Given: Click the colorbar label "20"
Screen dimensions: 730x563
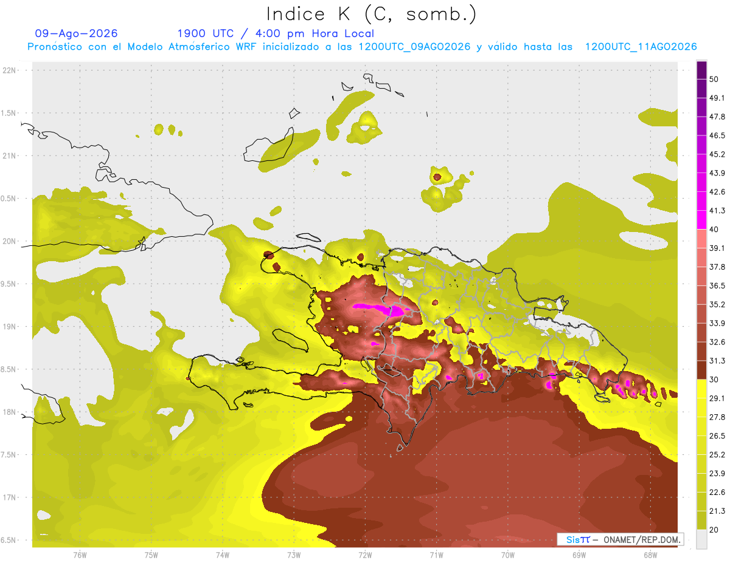Looking at the screenshot, I should [714, 530].
